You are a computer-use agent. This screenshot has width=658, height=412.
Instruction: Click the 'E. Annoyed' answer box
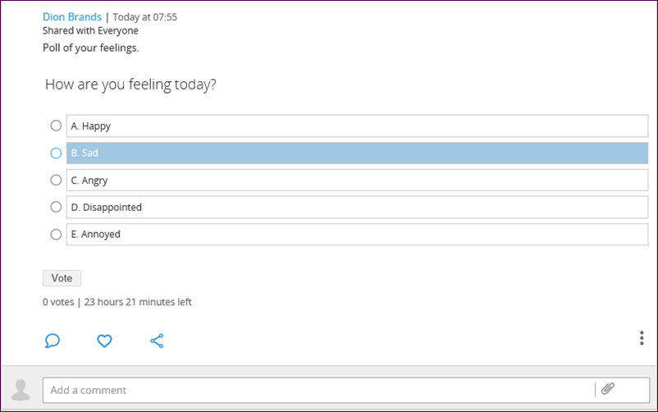coord(357,234)
